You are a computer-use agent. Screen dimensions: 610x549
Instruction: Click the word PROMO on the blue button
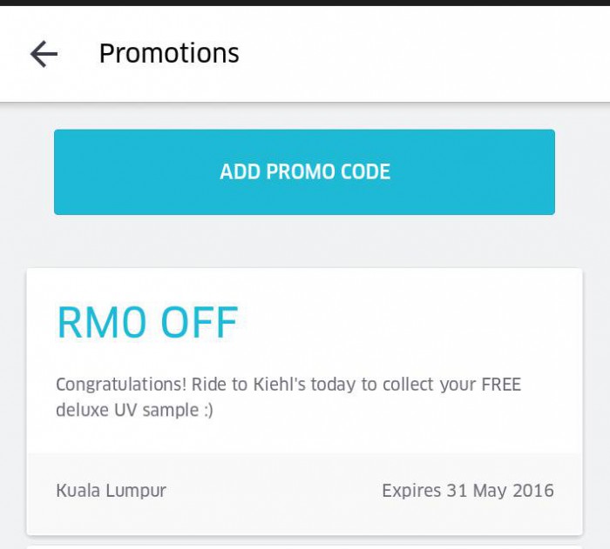(295, 171)
